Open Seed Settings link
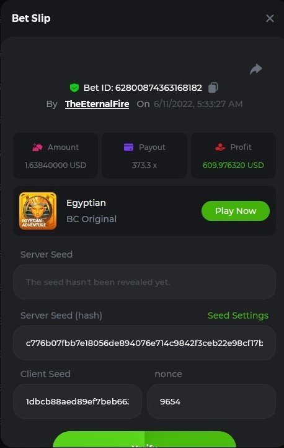The width and height of the screenshot is (284, 448). 238,315
